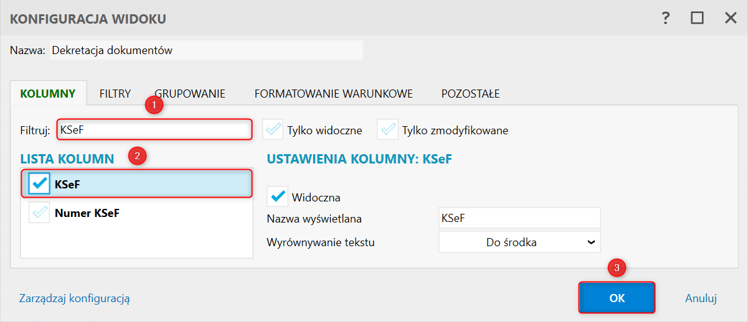Screen dimensions: 748x322
Task: Select the Pozostałe tab
Action: click(470, 94)
